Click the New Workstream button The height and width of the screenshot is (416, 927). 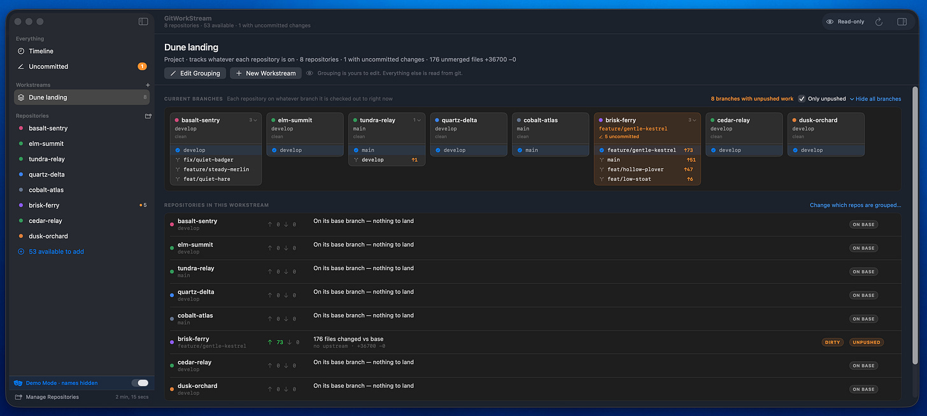click(266, 73)
